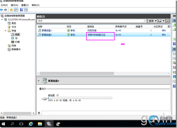The height and width of the screenshot is (128, 177).
Task: Click the Back arrow in the toolbar
Action: (1, 10)
